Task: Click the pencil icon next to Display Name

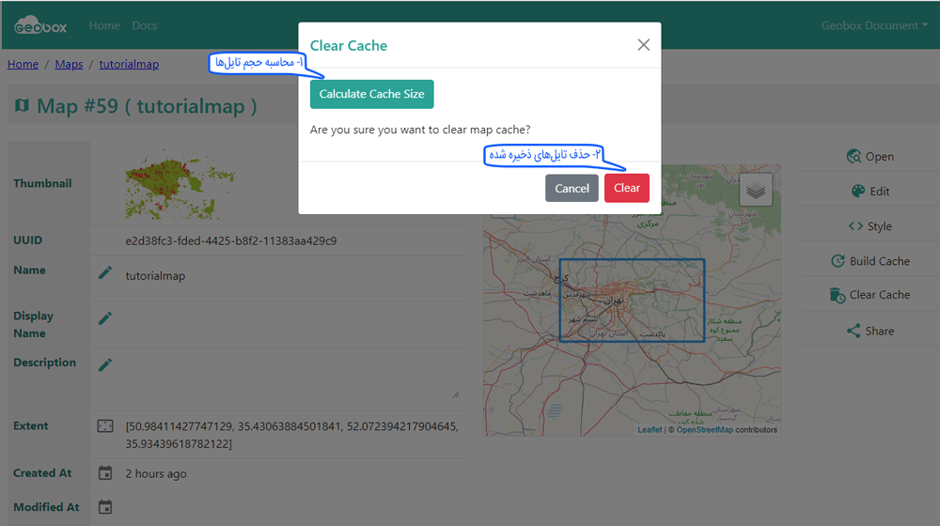Action: [105, 318]
